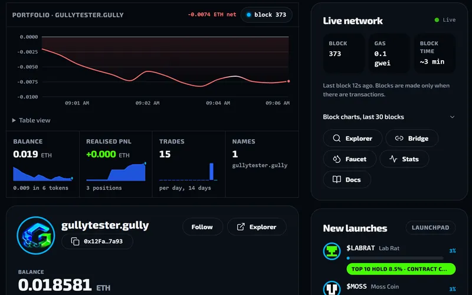The image size is (472, 295).
Task: Open the LAUNCHPAD button
Action: point(431,228)
